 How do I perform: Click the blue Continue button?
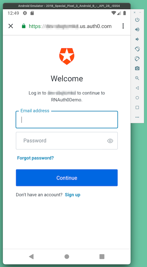click(x=67, y=178)
